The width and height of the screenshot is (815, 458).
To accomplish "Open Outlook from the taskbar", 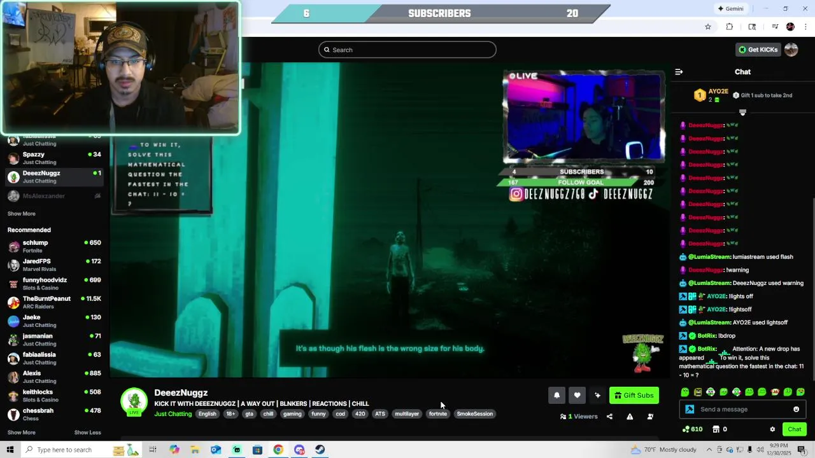I will [216, 450].
